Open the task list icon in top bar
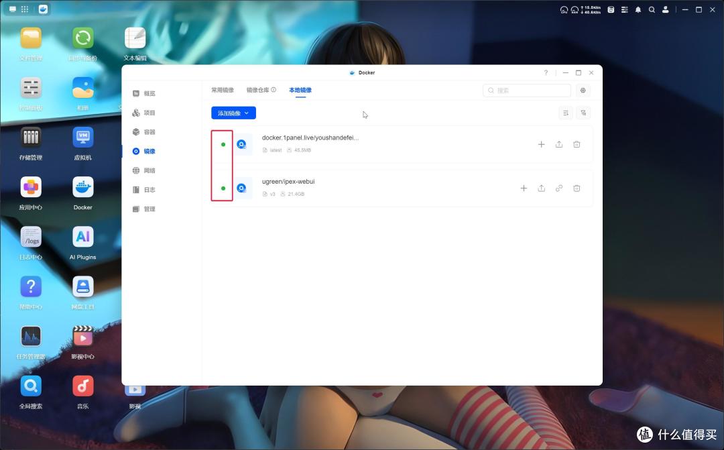The height and width of the screenshot is (450, 724). tap(624, 9)
